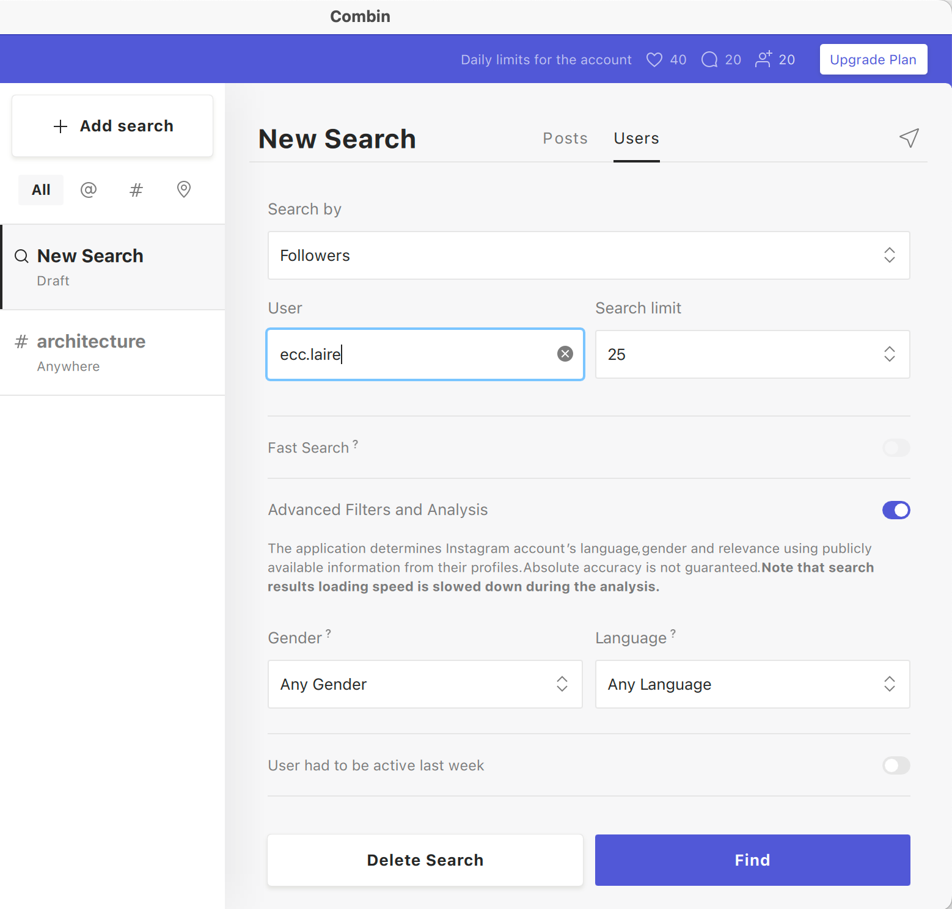Click the clear icon in User field
Screen dimensions: 952x909
pyautogui.click(x=565, y=354)
